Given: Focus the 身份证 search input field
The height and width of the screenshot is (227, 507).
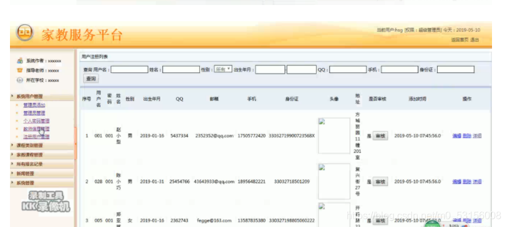Looking at the screenshot, I should coord(456,69).
